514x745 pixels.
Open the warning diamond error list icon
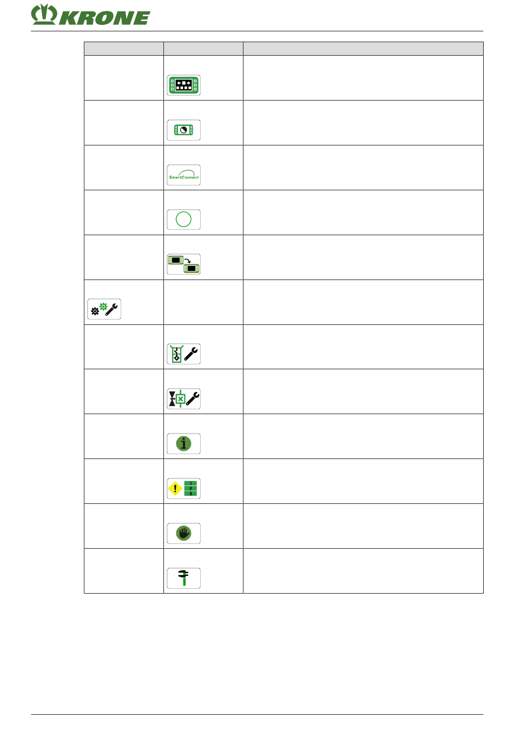pos(184,489)
